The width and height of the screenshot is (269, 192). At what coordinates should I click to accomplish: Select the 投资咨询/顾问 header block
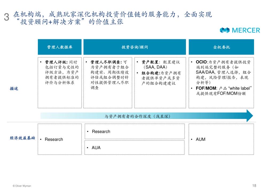tap(134, 47)
